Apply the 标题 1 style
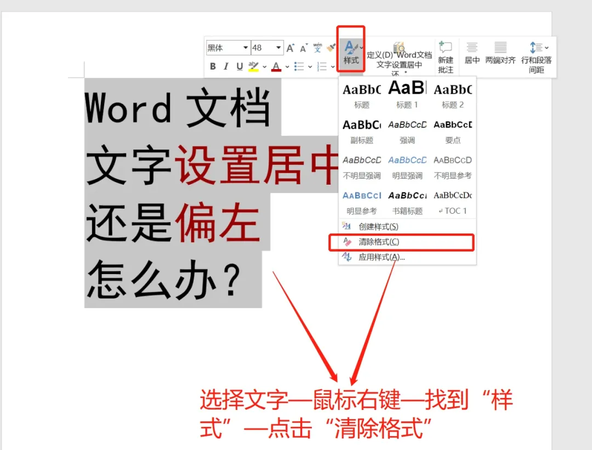Image resolution: width=592 pixels, height=450 pixels. [407, 95]
